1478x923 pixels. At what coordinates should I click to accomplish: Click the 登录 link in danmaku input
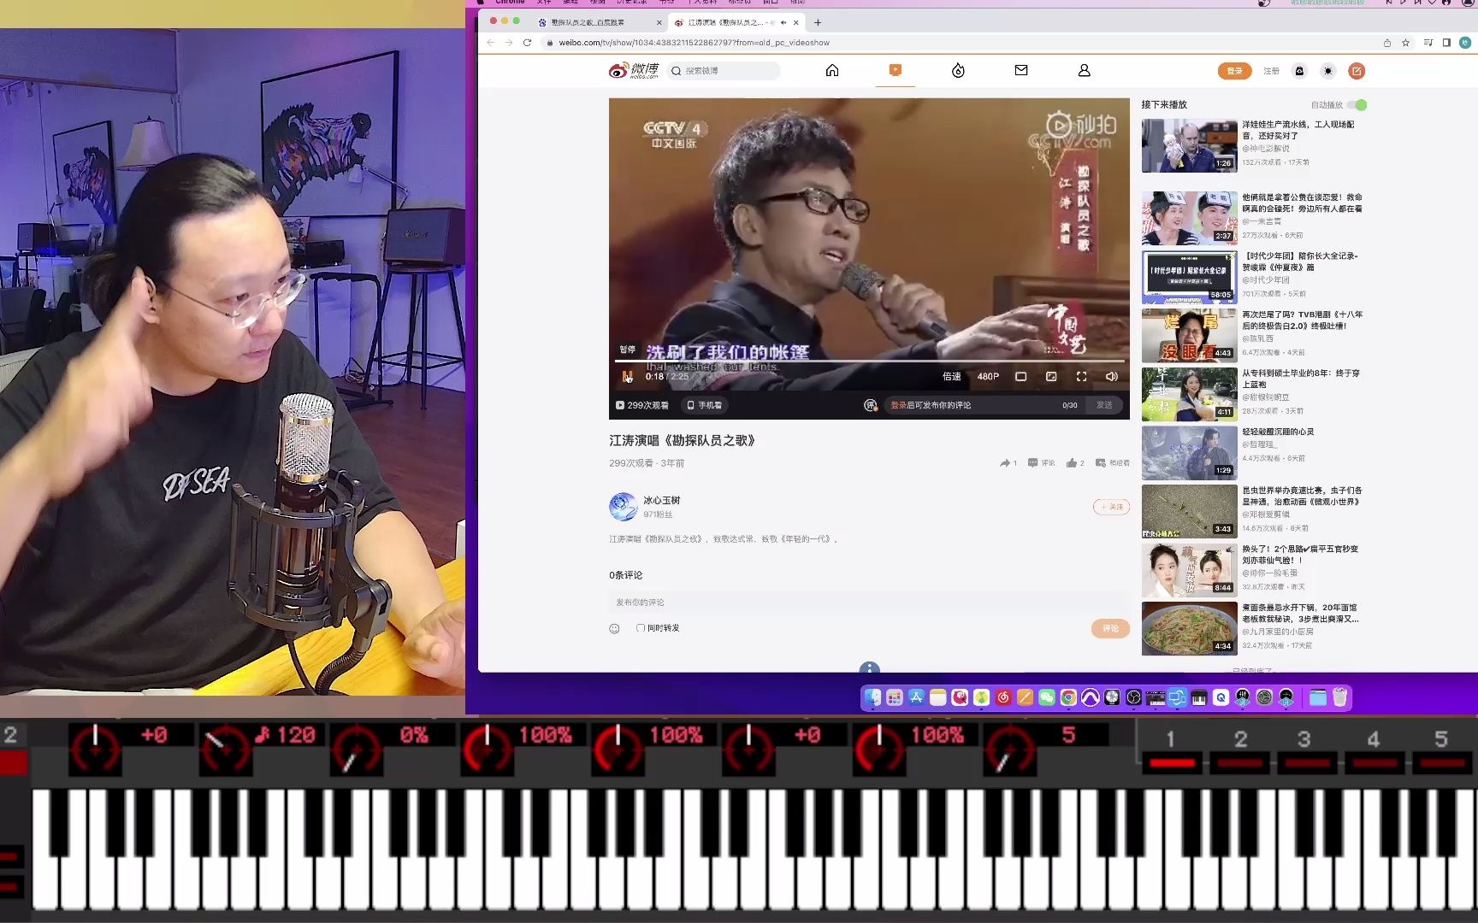898,405
